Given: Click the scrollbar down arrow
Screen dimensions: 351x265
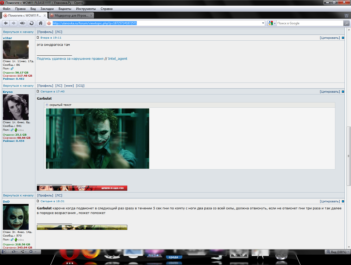Looking at the screenshot, I should (349, 247).
